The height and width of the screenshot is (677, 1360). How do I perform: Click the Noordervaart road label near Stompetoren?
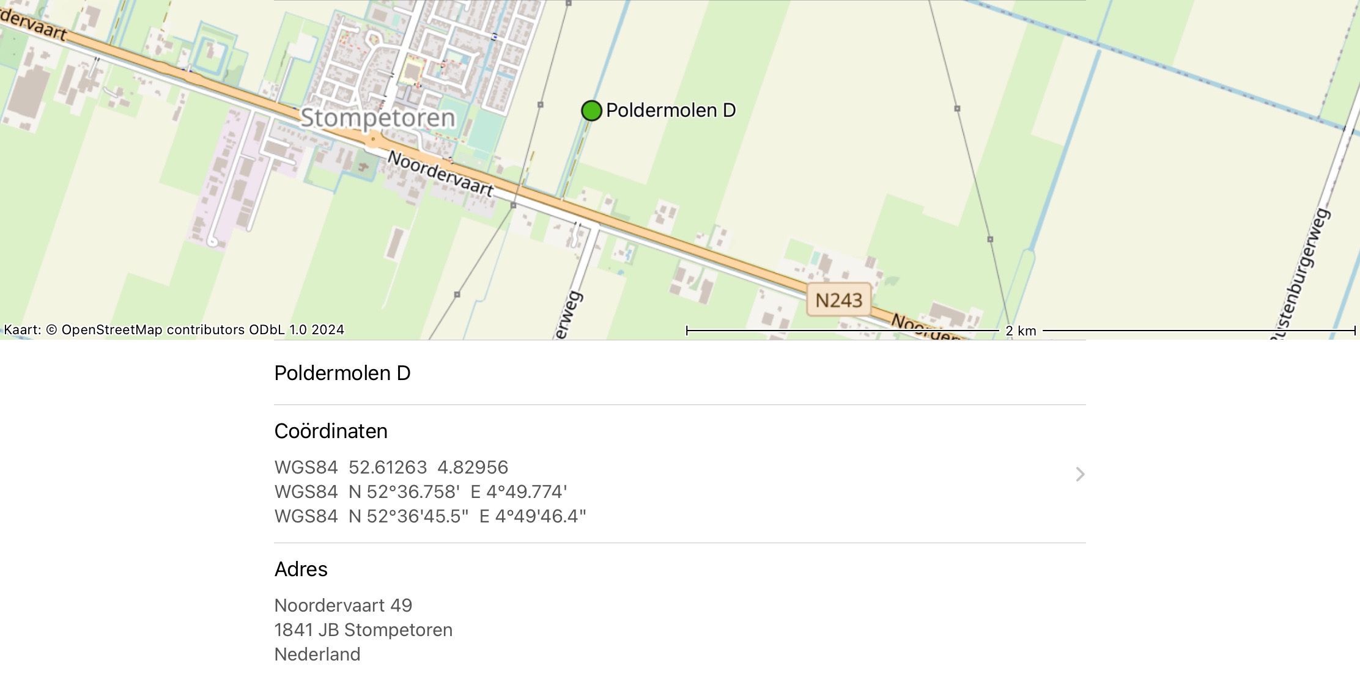[440, 174]
